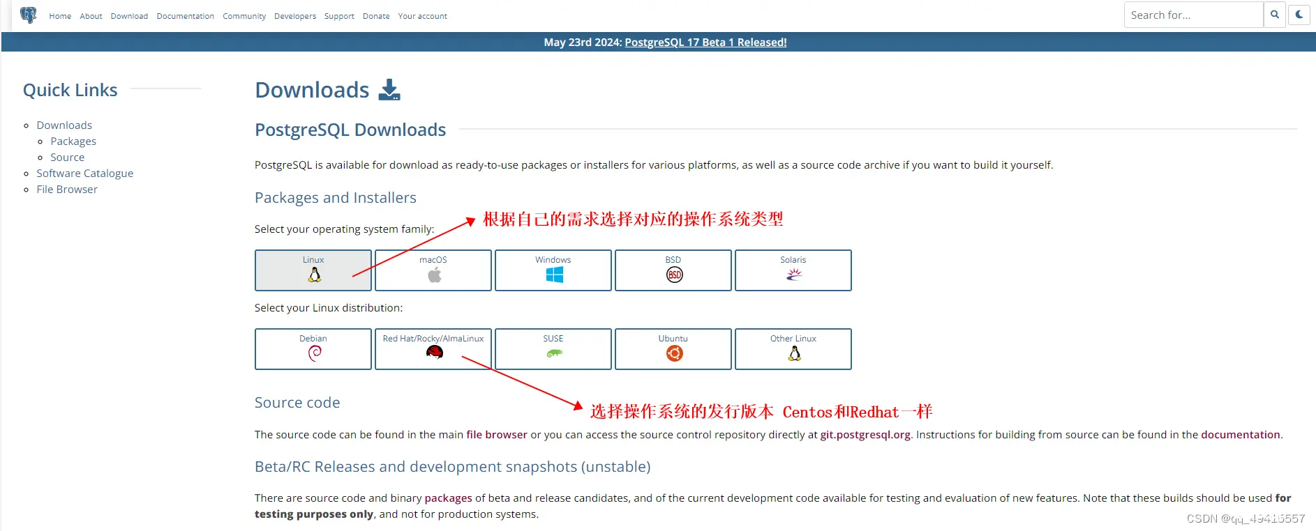Choose the Ubuntu distribution button
This screenshot has height=531, width=1316.
click(x=673, y=349)
